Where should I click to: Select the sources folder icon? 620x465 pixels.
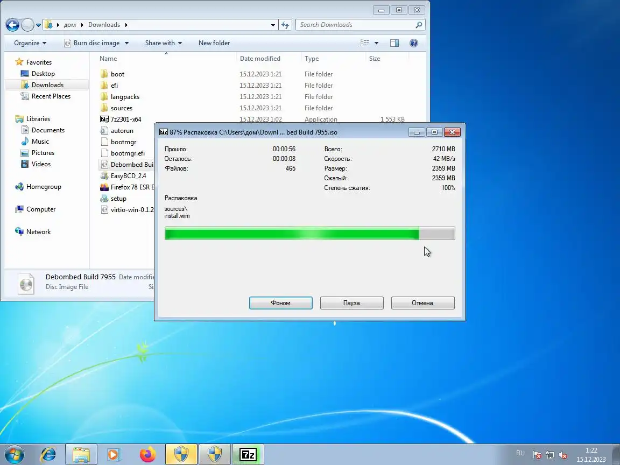coord(104,108)
